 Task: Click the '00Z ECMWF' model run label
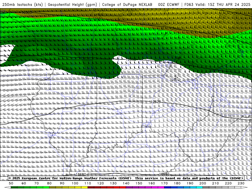pos(169,4)
